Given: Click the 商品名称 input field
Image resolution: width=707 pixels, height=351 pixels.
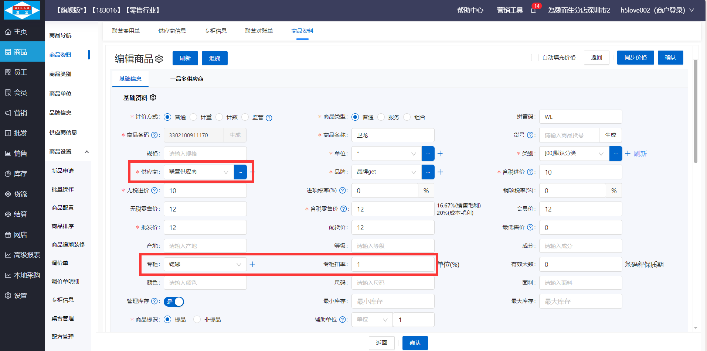Looking at the screenshot, I should coord(392,135).
